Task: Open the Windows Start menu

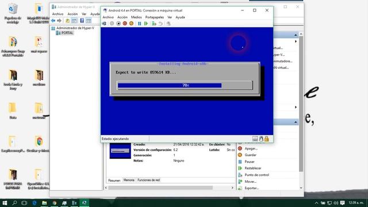Action: (x=5, y=203)
